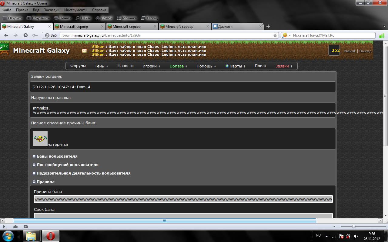Open the Темы dropdown in forum navigation
The image size is (388, 242).
102,66
